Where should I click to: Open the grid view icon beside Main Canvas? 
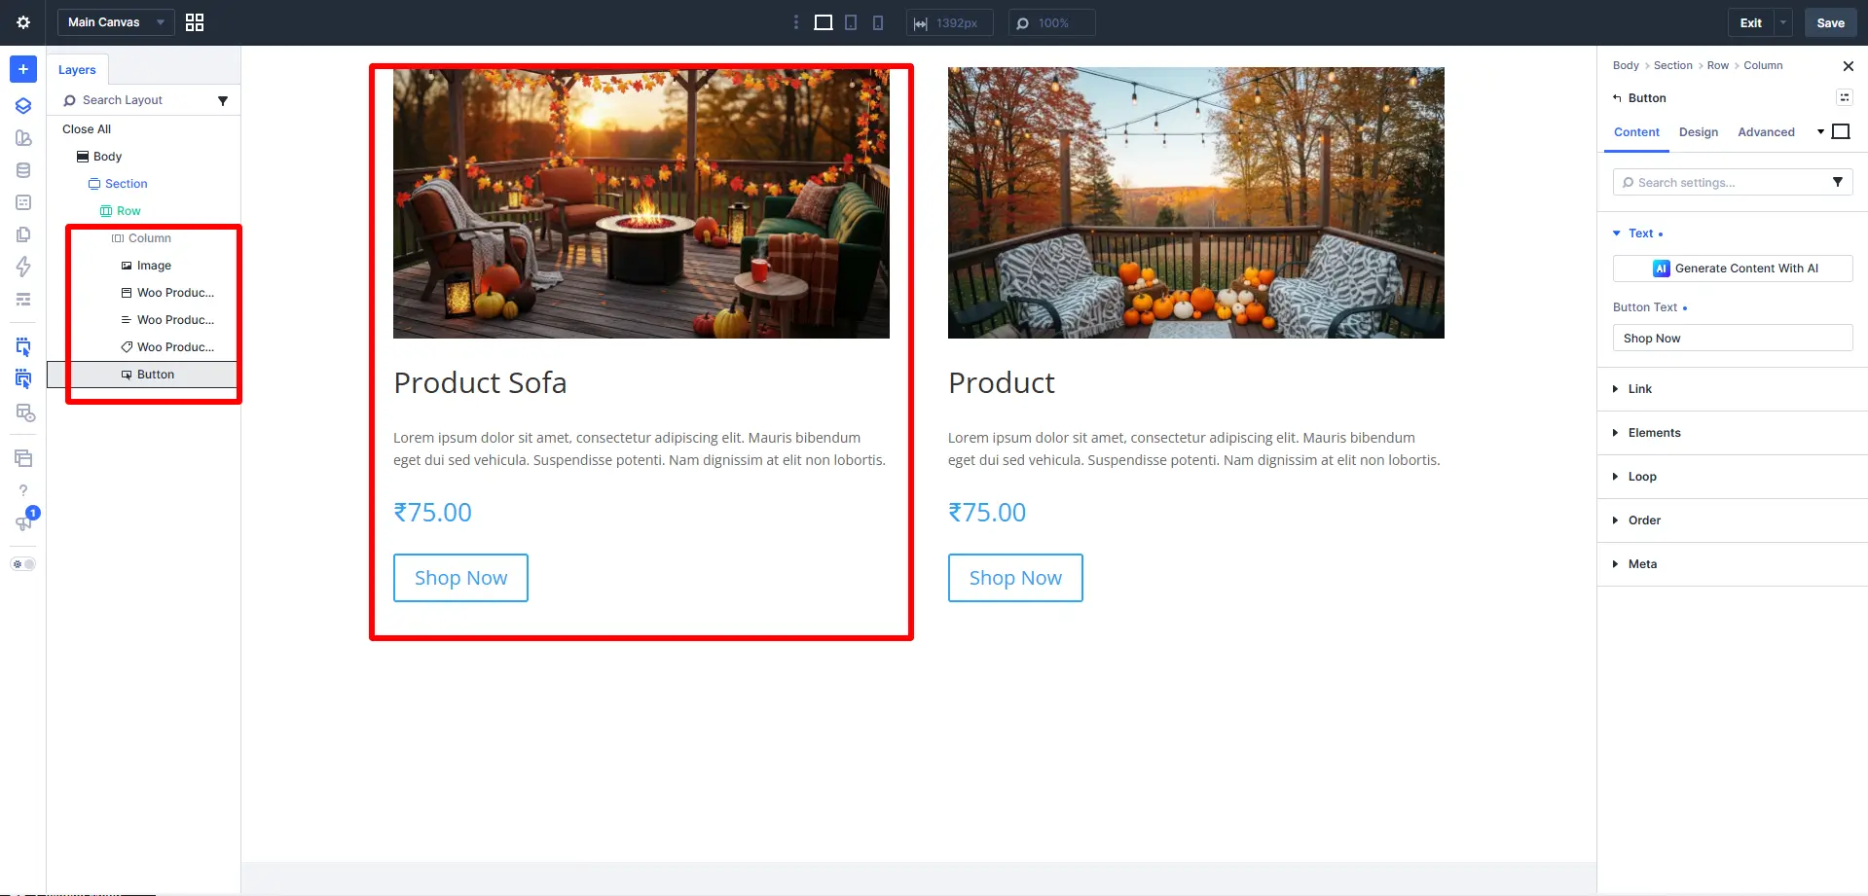click(x=195, y=22)
